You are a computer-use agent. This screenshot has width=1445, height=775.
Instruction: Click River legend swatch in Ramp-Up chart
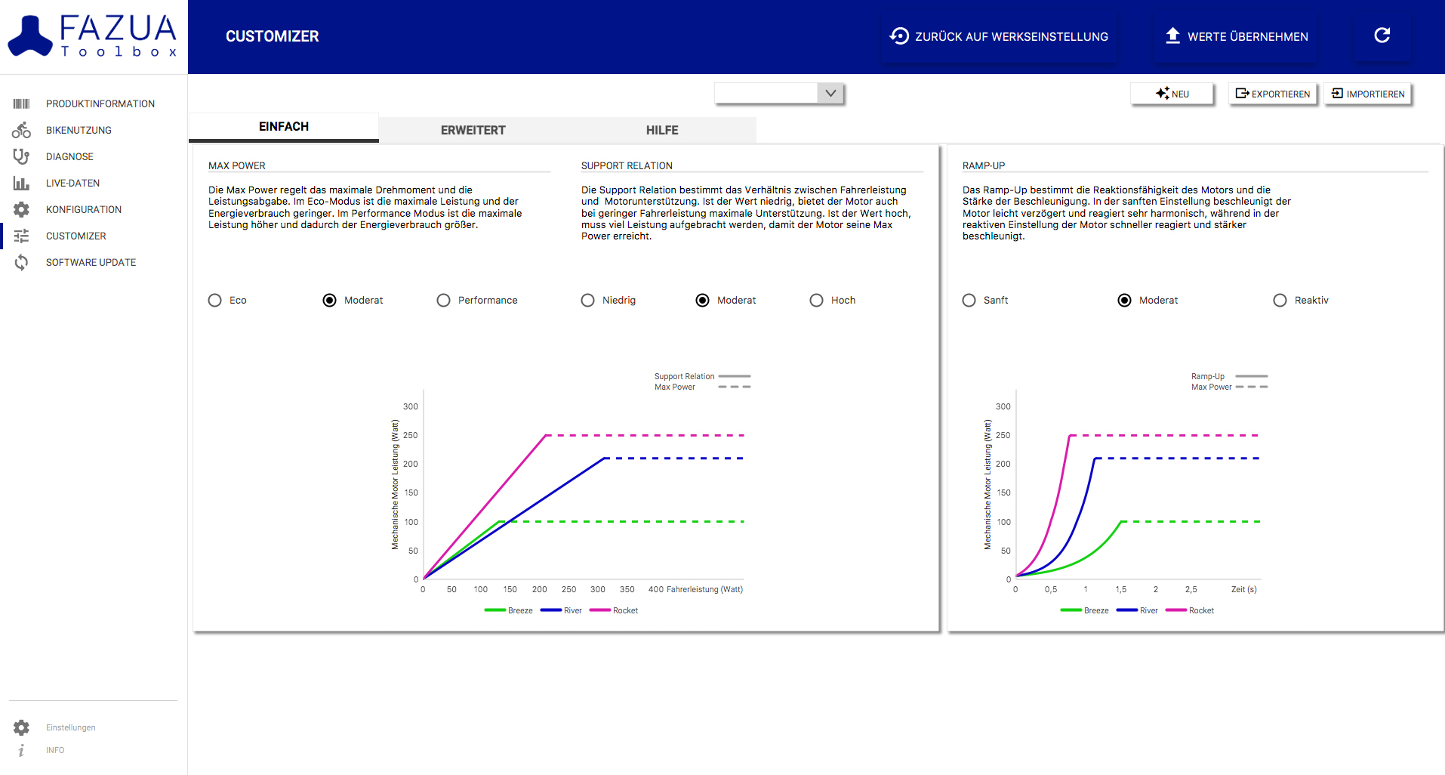point(1127,610)
